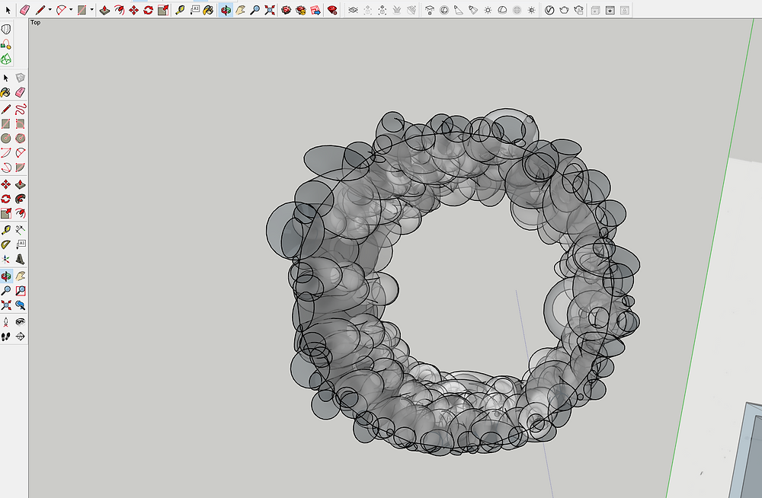Create a V-Ray sphere light

(444, 10)
